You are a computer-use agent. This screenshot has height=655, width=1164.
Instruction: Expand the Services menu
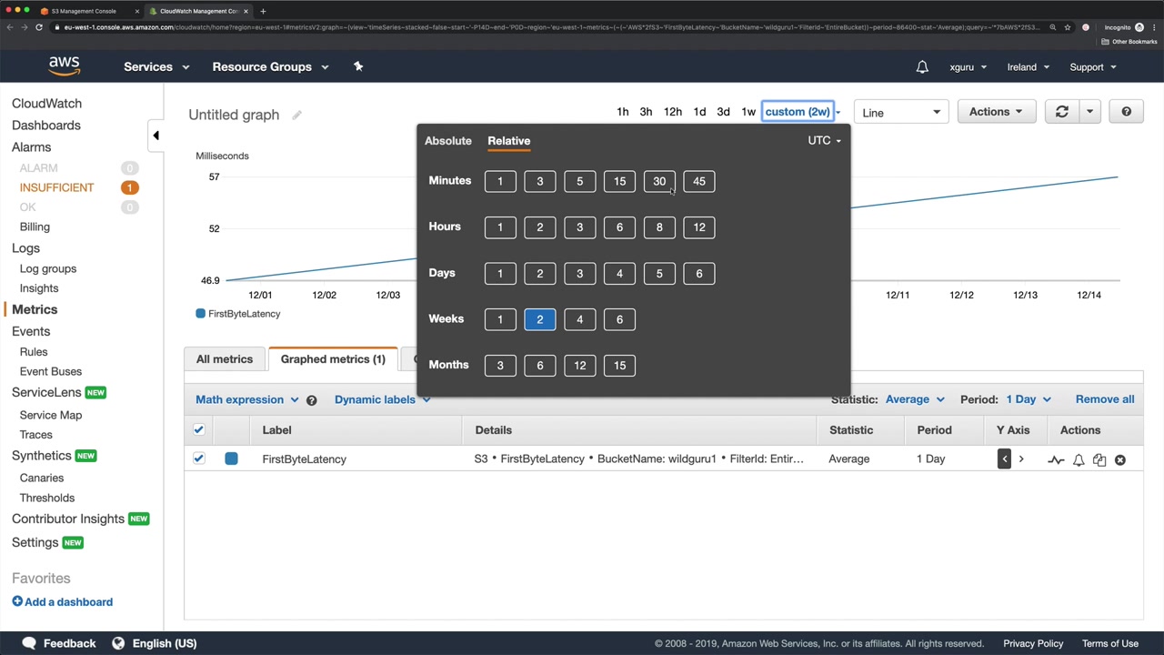[x=156, y=66]
